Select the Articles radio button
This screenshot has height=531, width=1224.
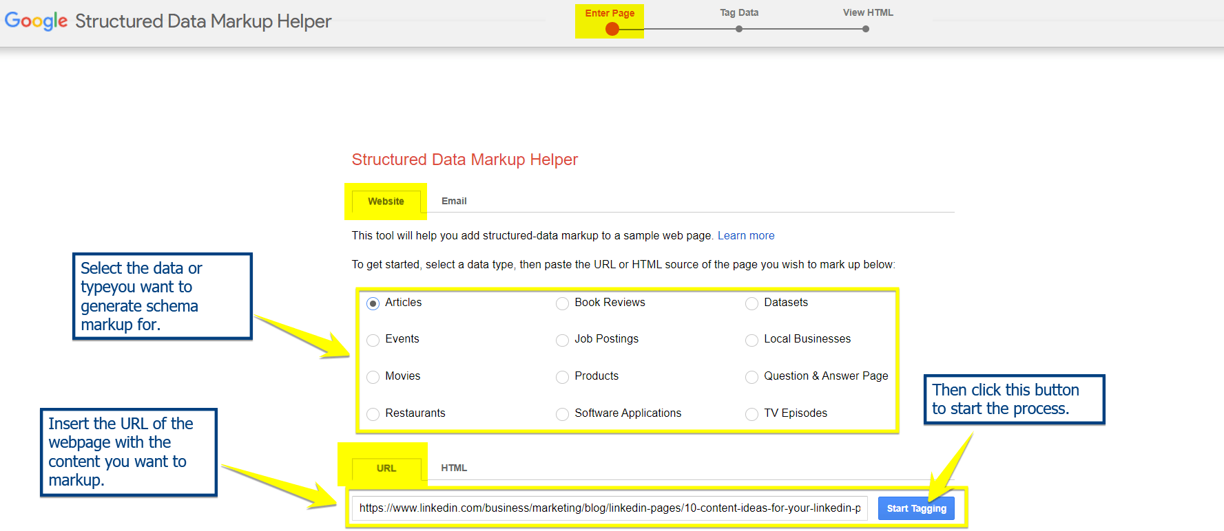click(373, 303)
